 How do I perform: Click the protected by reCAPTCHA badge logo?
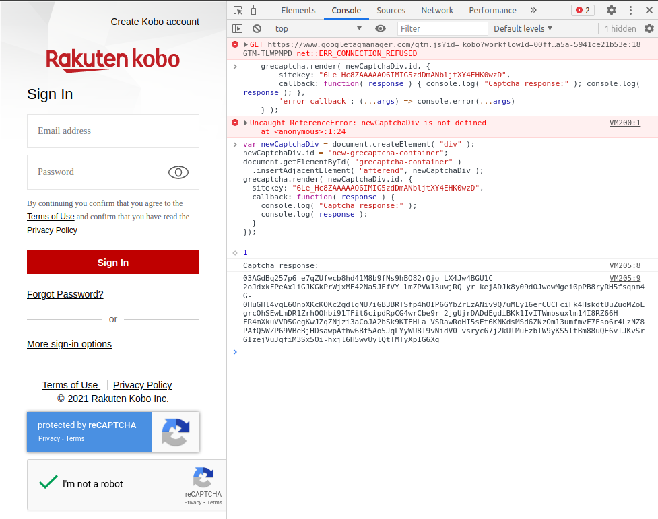click(x=175, y=432)
